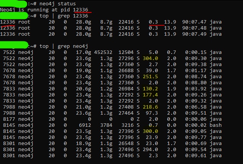Click the 'Z' process state letter
This screenshot has height=164, width=243.
138,119
